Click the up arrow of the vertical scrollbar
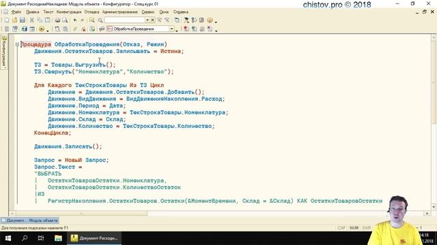This screenshot has height=245, width=437. coord(434,37)
